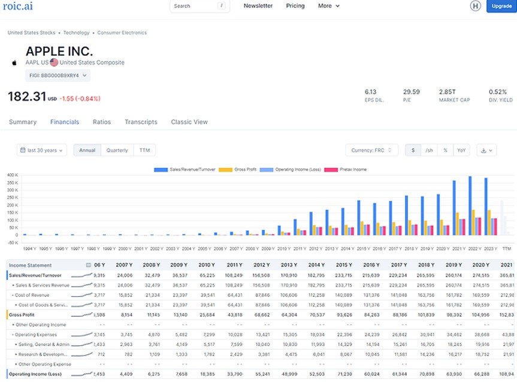Click the sparkline for Gross Profit row
Viewport: 517px width, 382px height.
[x=81, y=315]
